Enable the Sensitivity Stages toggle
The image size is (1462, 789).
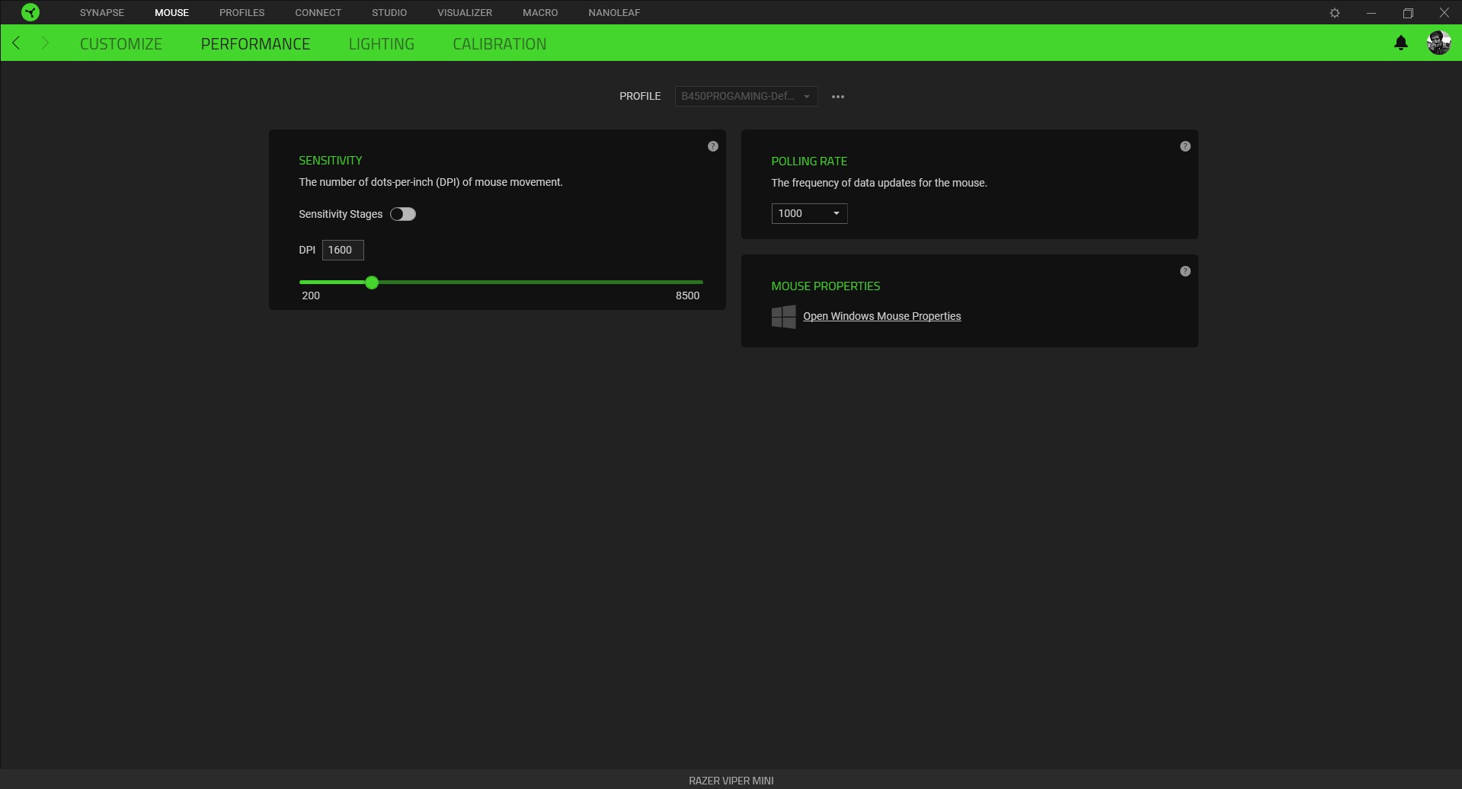click(x=403, y=214)
